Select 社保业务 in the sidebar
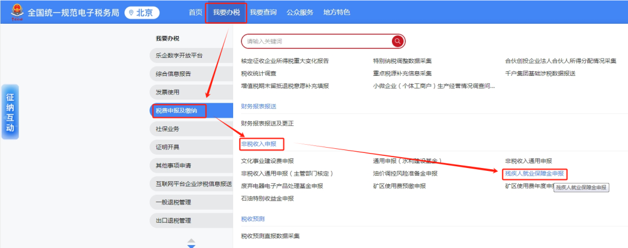The height and width of the screenshot is (248, 628). pyautogui.click(x=167, y=129)
